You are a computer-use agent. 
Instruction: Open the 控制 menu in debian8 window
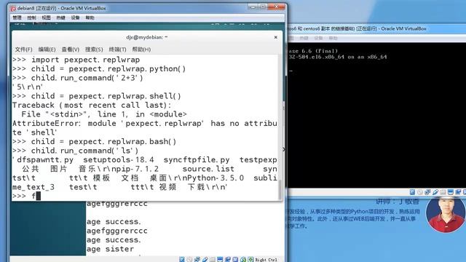pos(31,17)
